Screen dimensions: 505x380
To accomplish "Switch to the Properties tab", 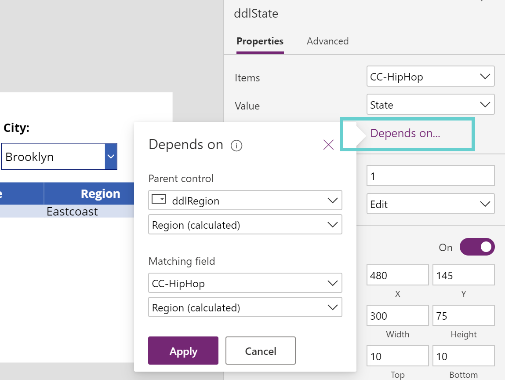I will point(260,41).
